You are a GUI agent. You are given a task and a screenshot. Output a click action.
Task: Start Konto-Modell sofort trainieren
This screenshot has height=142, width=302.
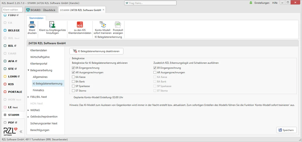pos(102,28)
